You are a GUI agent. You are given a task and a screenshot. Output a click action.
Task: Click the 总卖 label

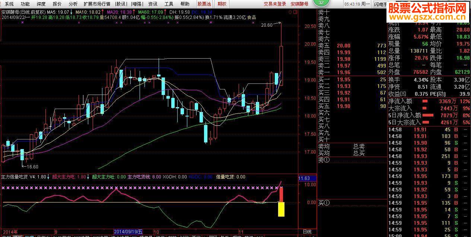[359, 147]
